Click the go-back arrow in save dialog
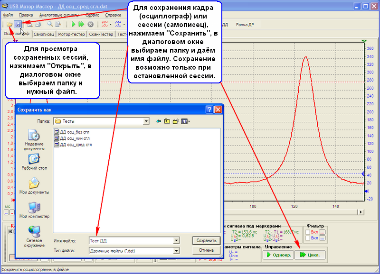380x274 pixels. click(x=159, y=121)
